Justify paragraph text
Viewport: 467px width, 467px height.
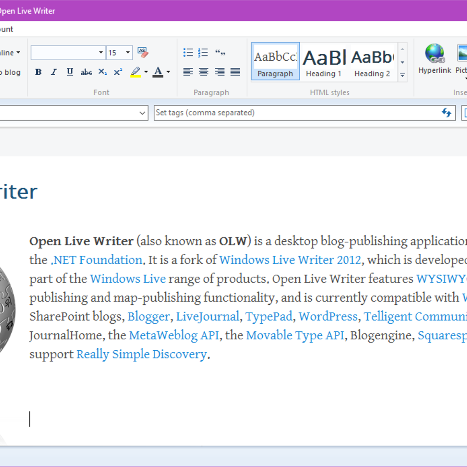point(235,72)
